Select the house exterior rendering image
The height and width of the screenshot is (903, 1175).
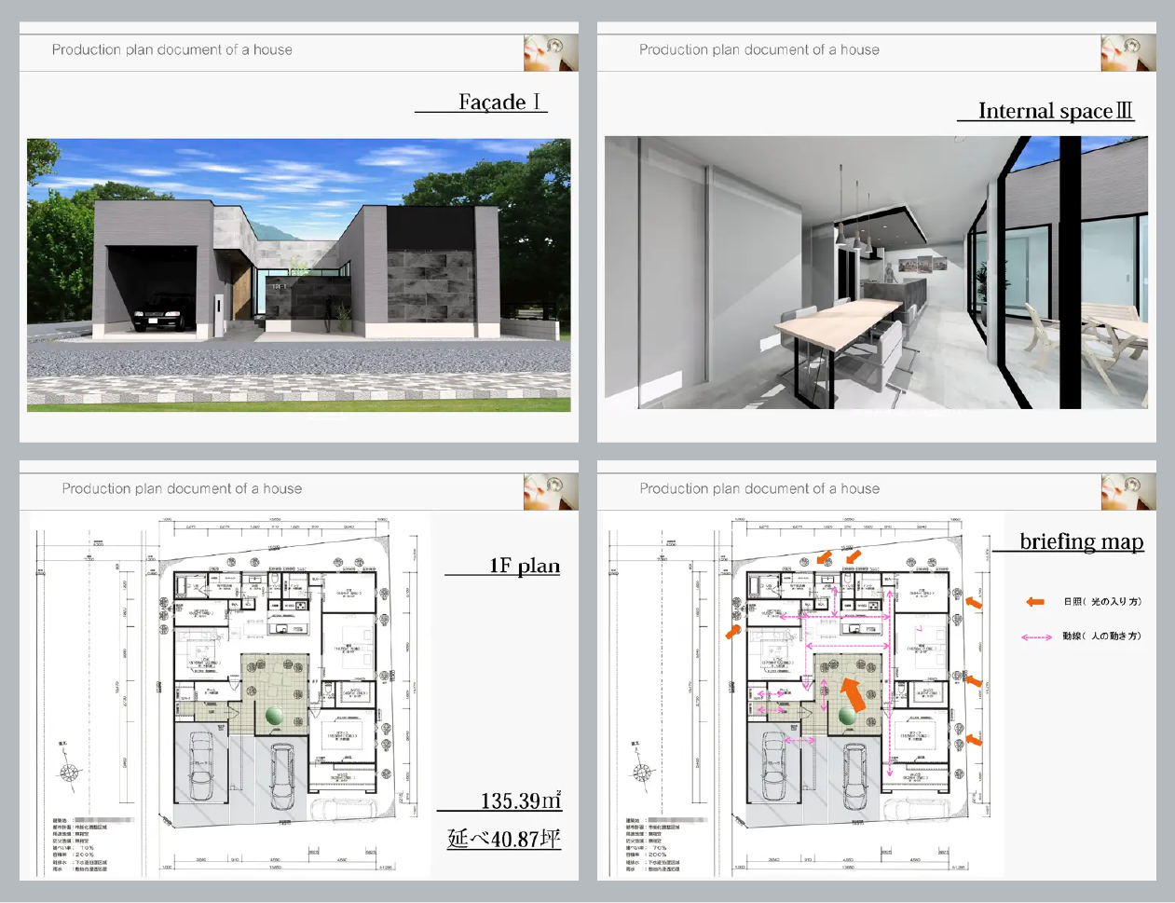(298, 274)
